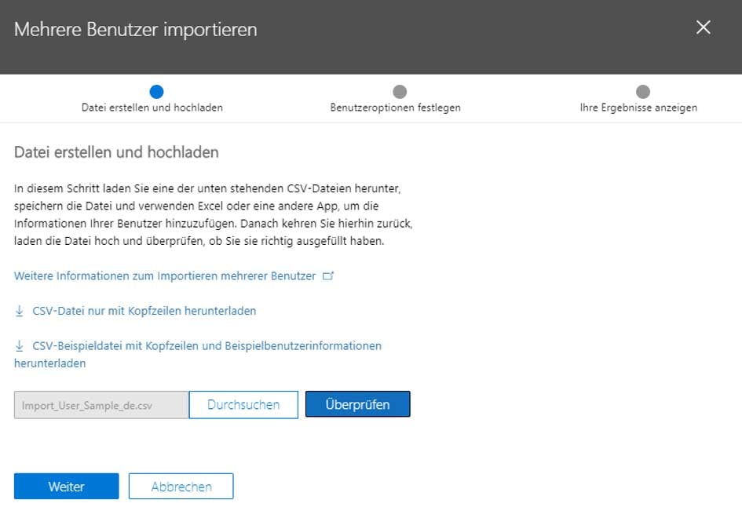The image size is (742, 529).
Task: Download 'CSV-Datei nur mit Kopfzeilen herunterladen'
Action: tap(144, 311)
